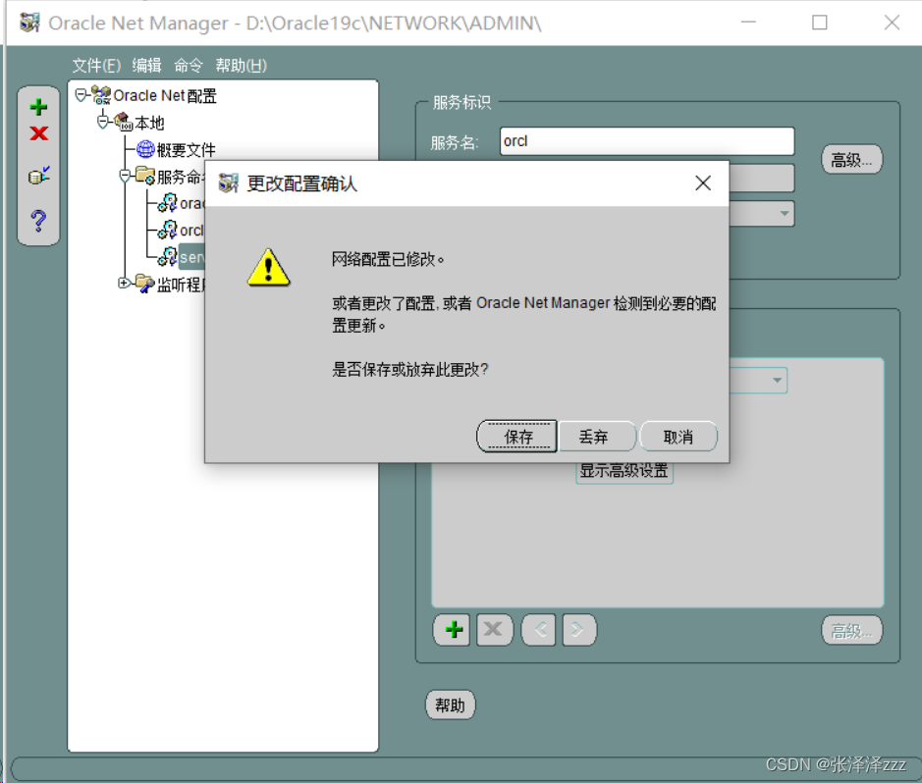Collapse the Oracle Net 配置 root node

coord(81,94)
